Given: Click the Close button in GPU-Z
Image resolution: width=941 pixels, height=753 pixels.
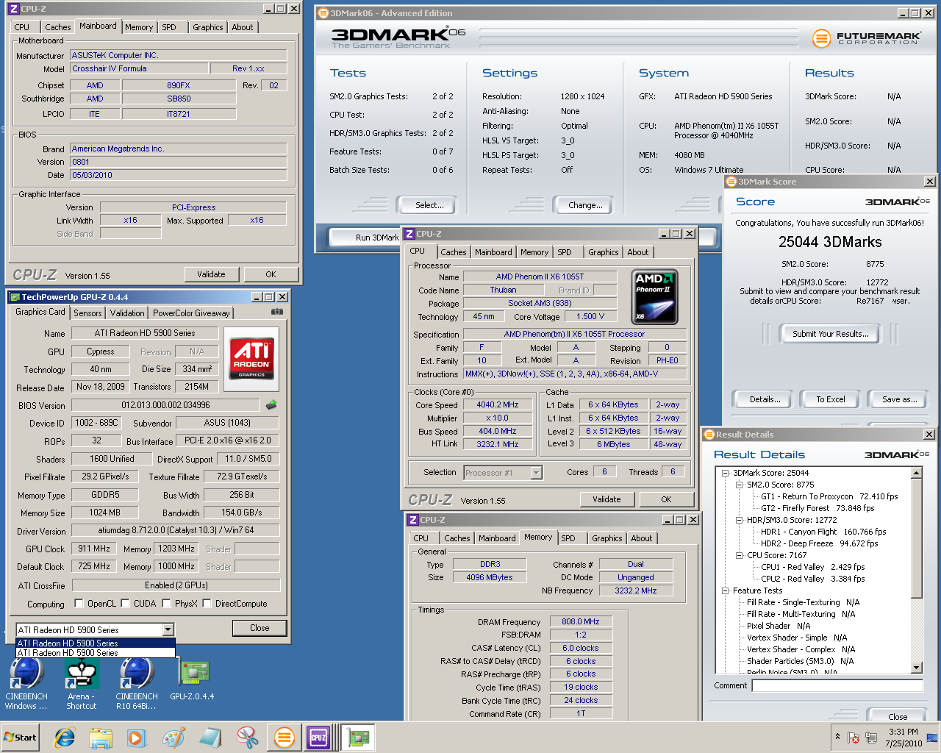Looking at the screenshot, I should pos(260,628).
